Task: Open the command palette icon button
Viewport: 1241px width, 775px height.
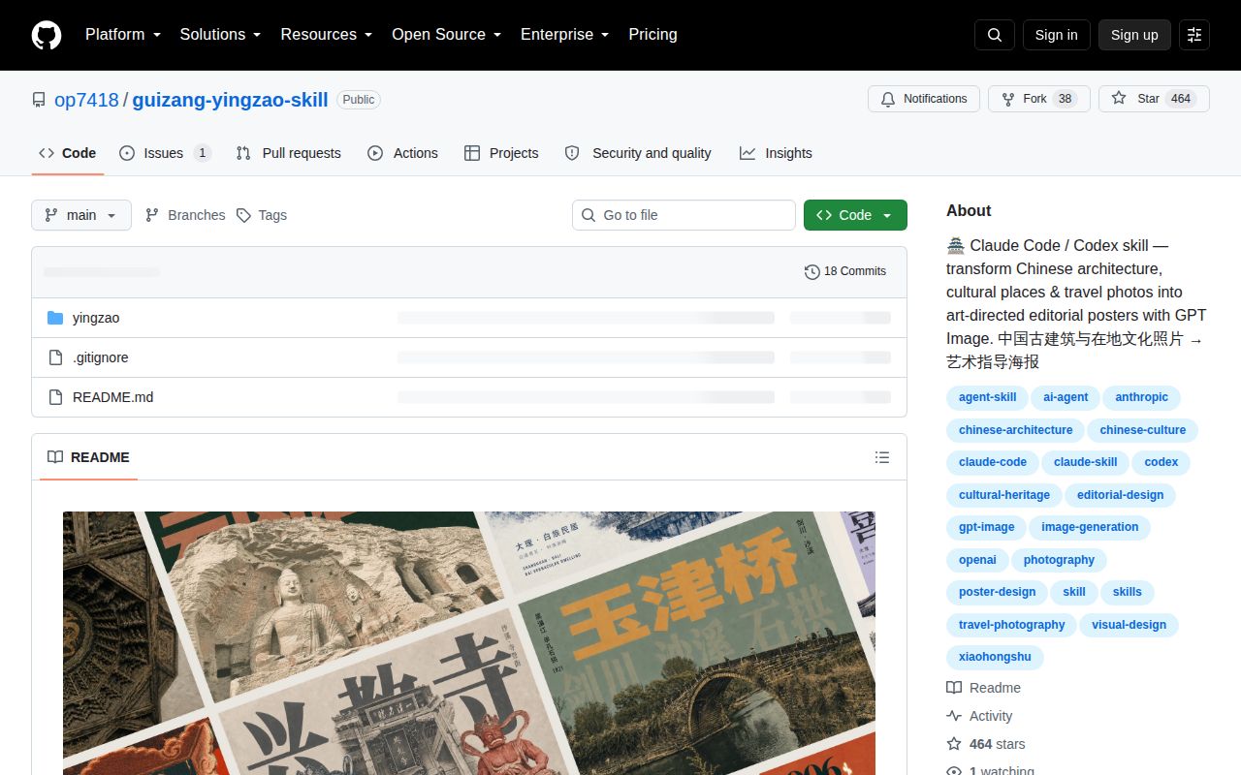Action: coord(1194,35)
